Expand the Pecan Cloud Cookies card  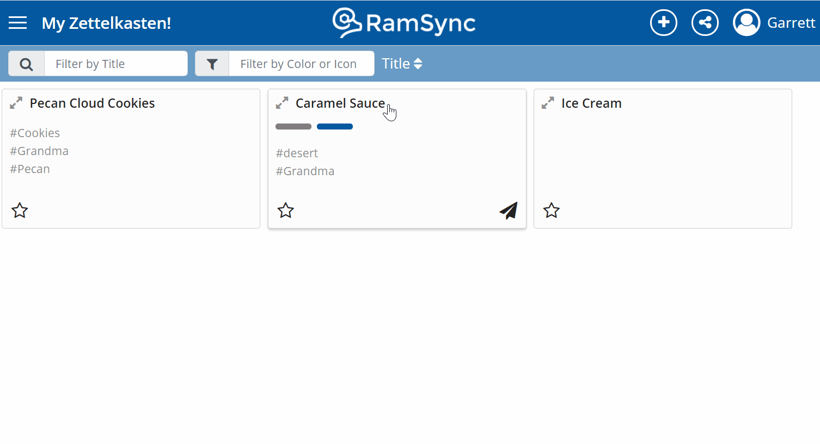(x=16, y=103)
